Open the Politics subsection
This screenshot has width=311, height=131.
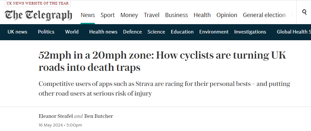pos(46,32)
